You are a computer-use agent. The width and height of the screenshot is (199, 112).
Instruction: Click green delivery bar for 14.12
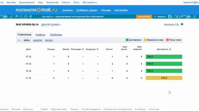[164, 64]
